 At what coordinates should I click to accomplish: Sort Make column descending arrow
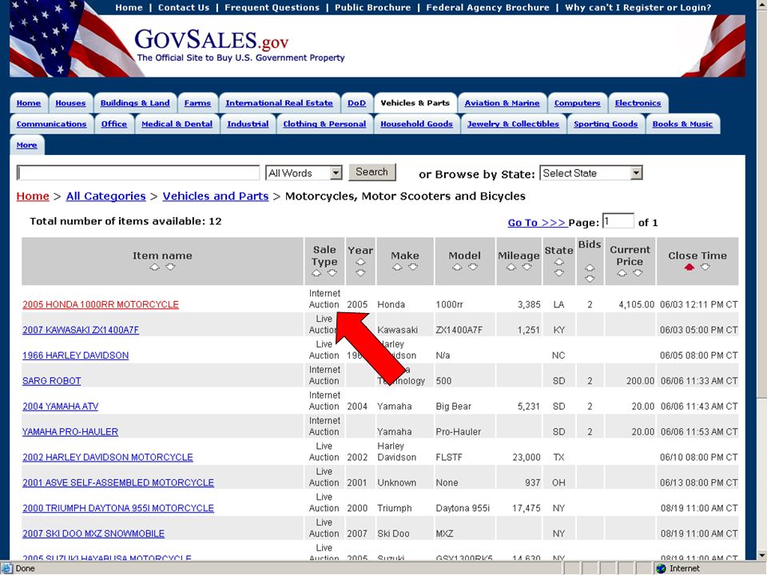coord(413,268)
